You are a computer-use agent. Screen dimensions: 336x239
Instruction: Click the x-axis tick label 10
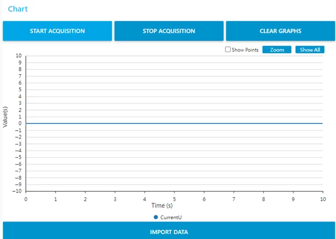(323, 199)
